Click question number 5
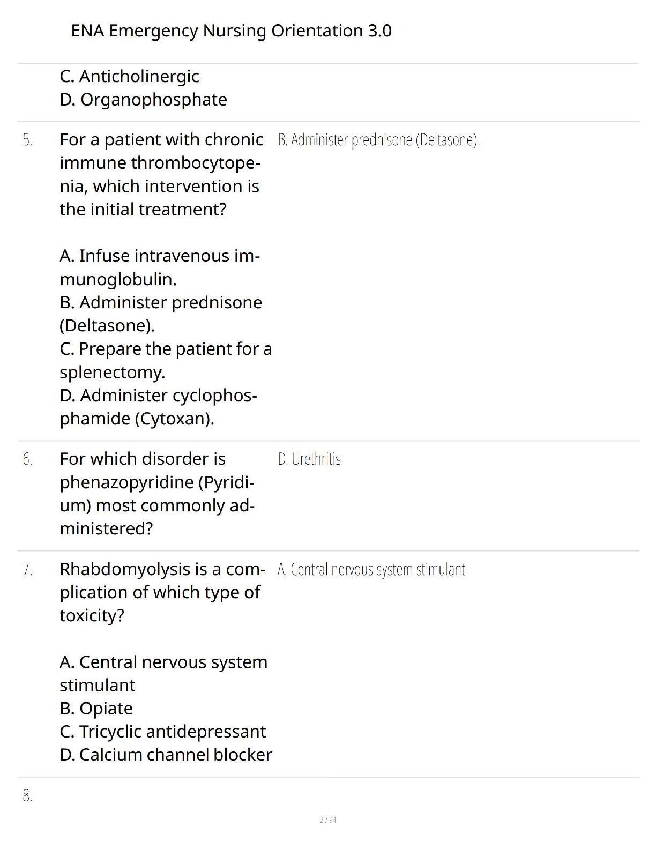The width and height of the screenshot is (656, 849). (x=27, y=140)
